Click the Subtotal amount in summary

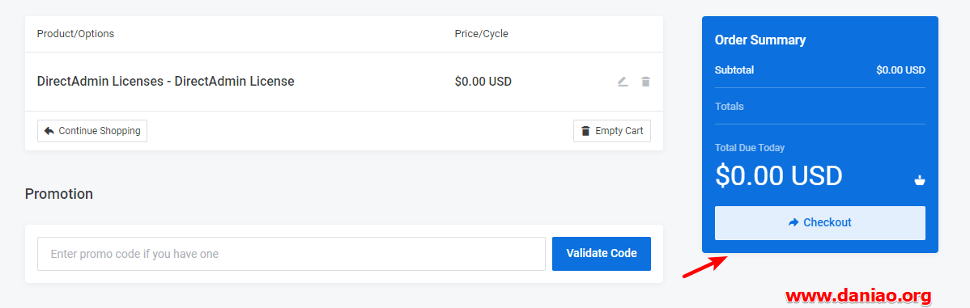click(x=900, y=70)
